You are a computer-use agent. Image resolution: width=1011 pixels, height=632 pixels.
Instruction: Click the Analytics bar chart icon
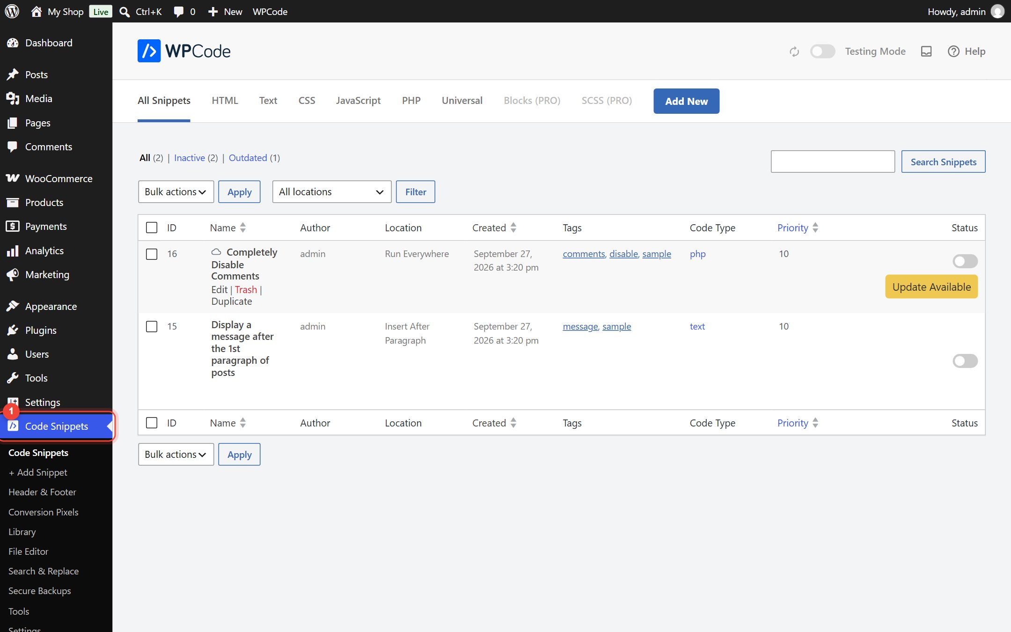point(13,250)
